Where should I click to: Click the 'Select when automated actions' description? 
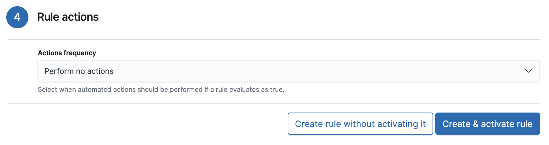(x=161, y=89)
